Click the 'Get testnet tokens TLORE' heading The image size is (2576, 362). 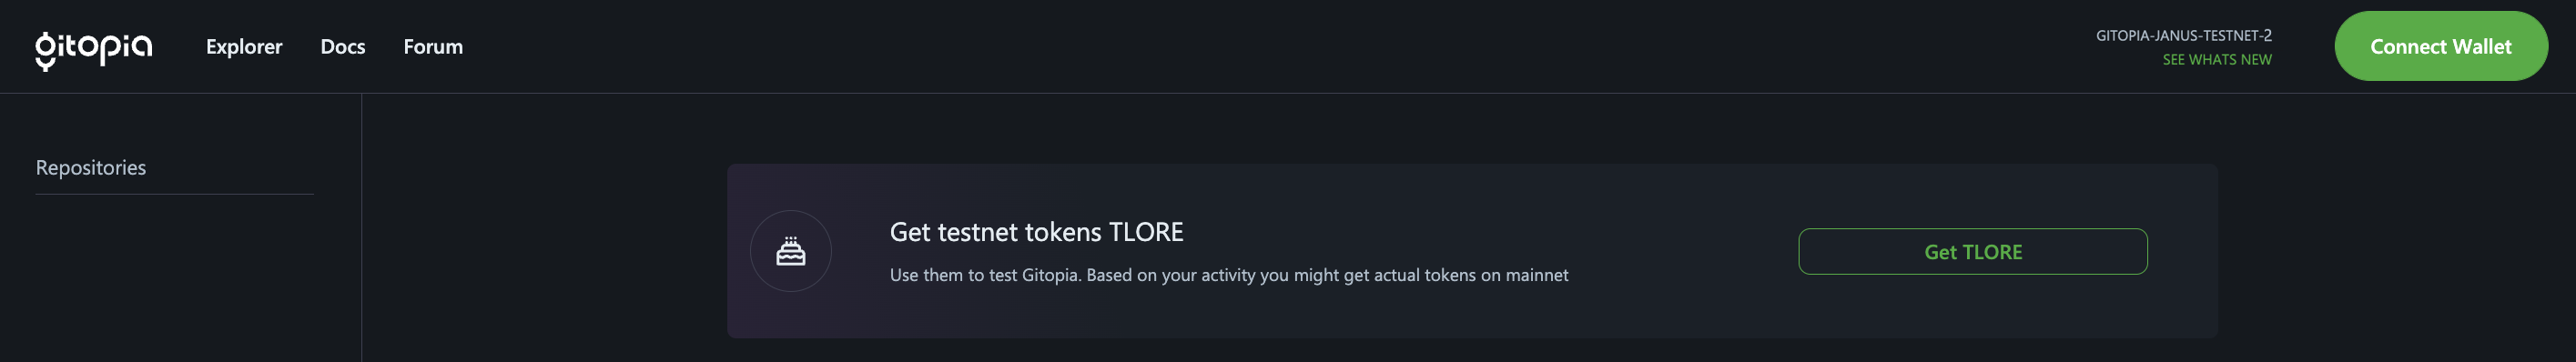click(x=1036, y=232)
